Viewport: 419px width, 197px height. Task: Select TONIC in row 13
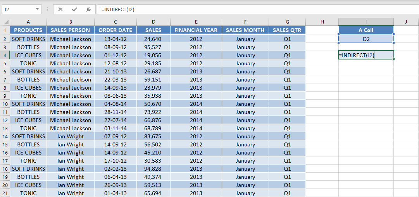coord(28,128)
